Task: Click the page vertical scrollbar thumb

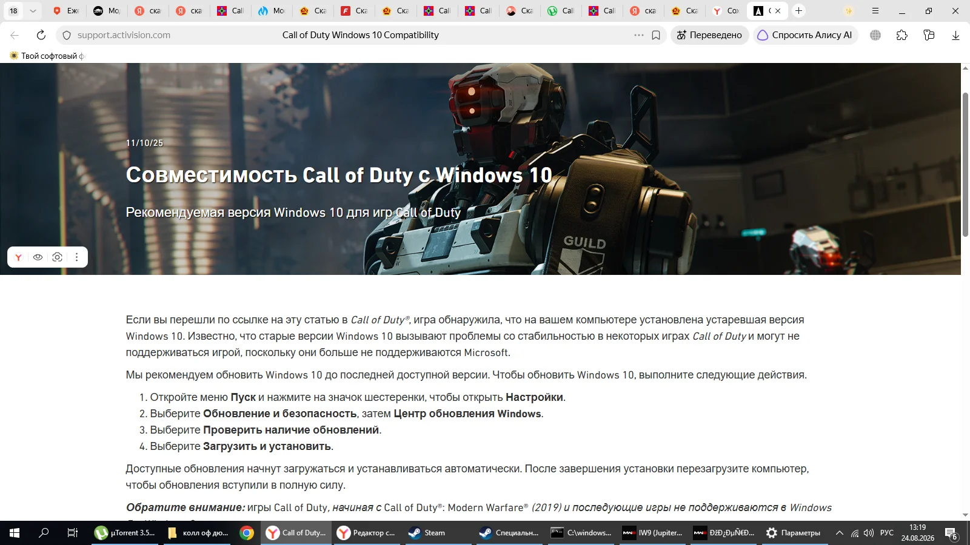Action: pyautogui.click(x=965, y=164)
